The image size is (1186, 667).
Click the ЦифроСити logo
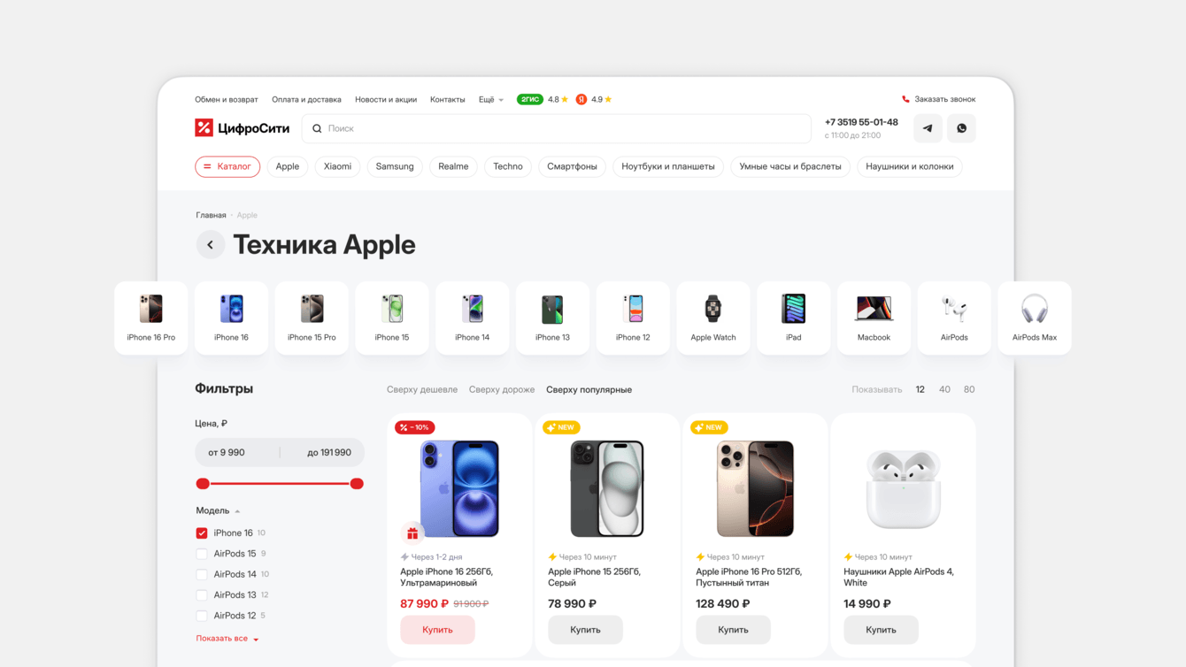point(243,128)
